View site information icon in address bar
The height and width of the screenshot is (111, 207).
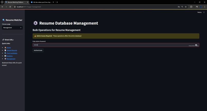(15, 7)
